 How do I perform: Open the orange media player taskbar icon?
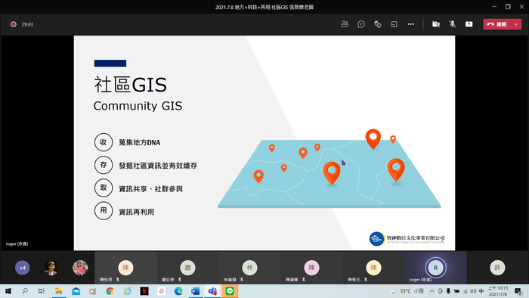coord(92,291)
